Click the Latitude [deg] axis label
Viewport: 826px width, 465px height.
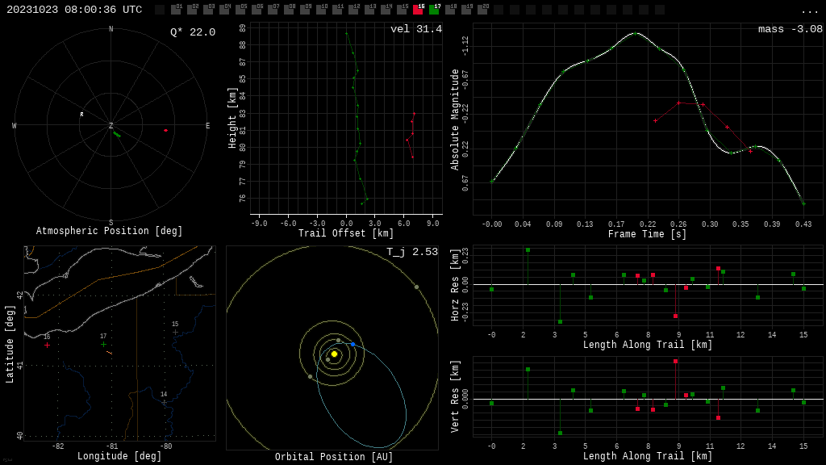click(10, 344)
